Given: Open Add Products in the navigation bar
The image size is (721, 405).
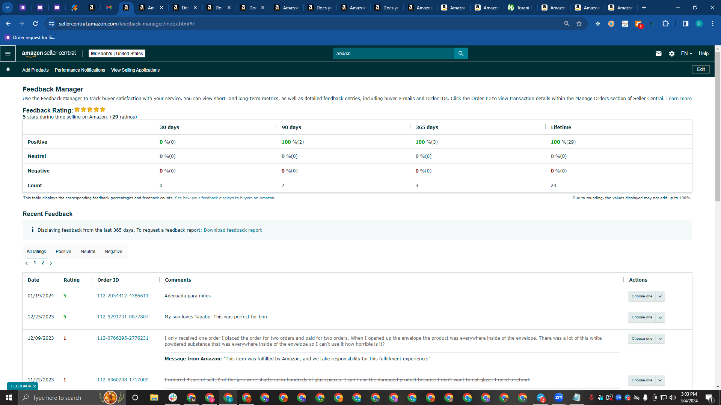Looking at the screenshot, I should (x=35, y=70).
